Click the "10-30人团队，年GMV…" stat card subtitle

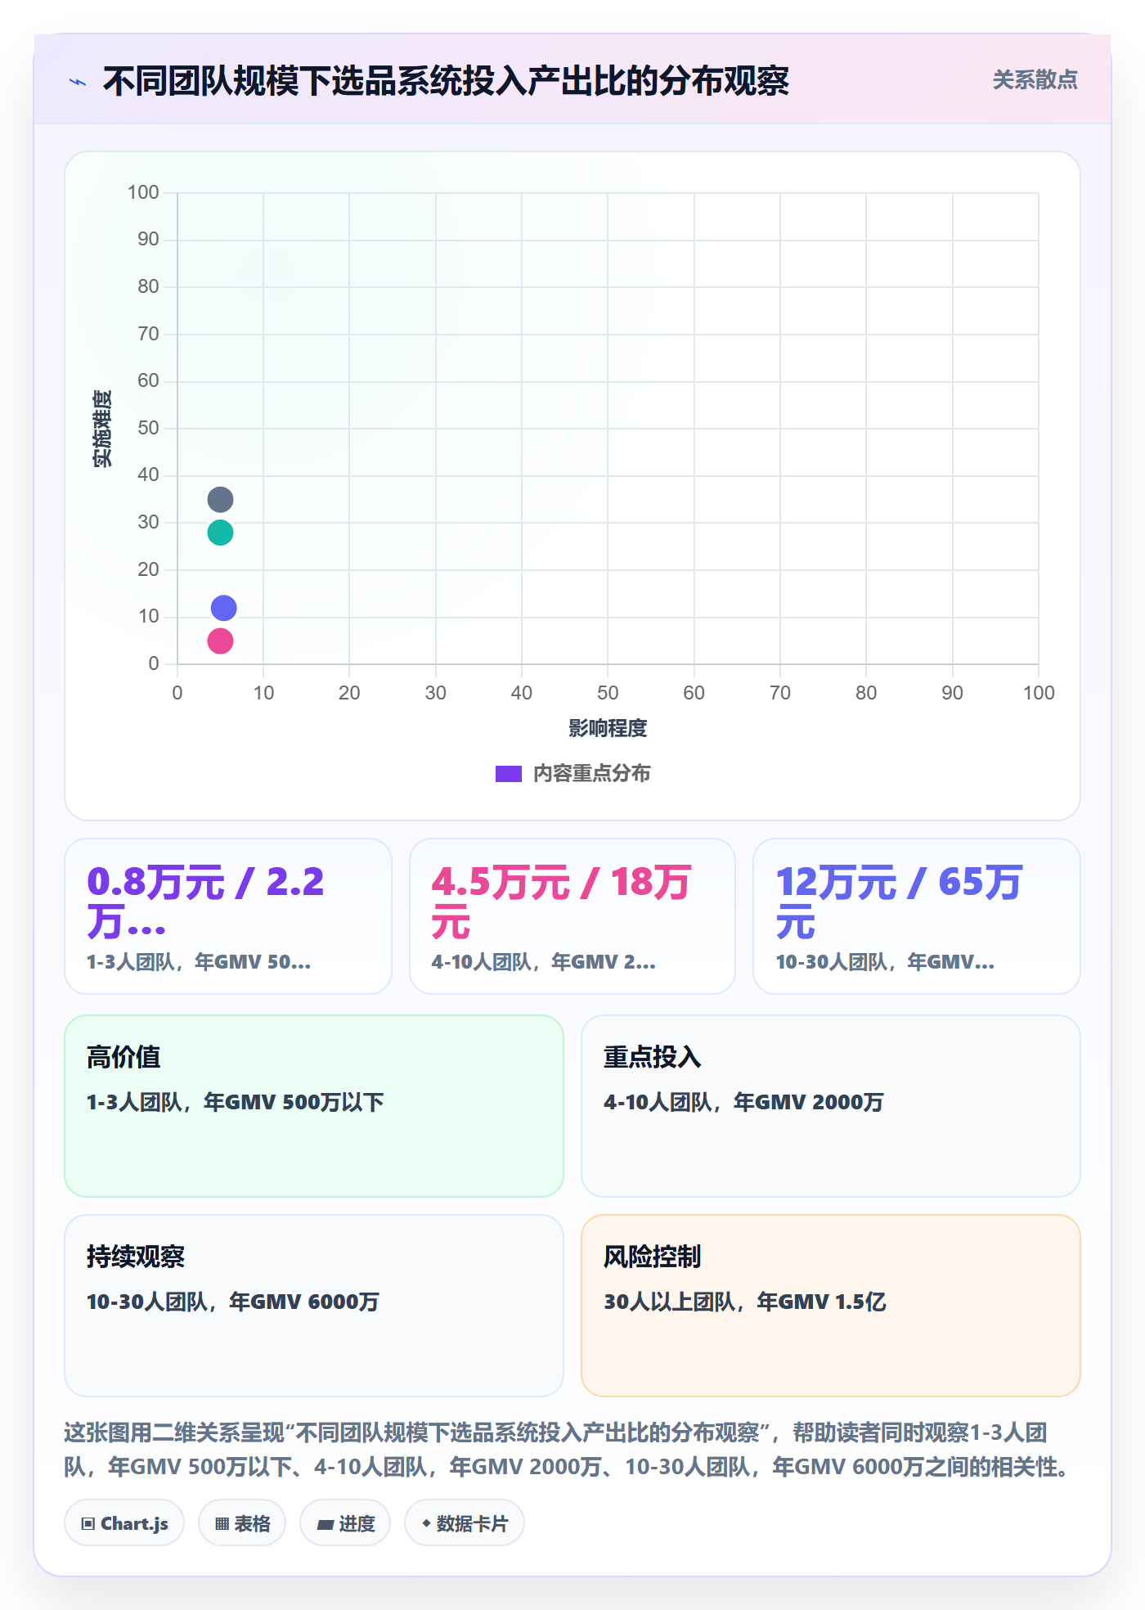(x=885, y=962)
